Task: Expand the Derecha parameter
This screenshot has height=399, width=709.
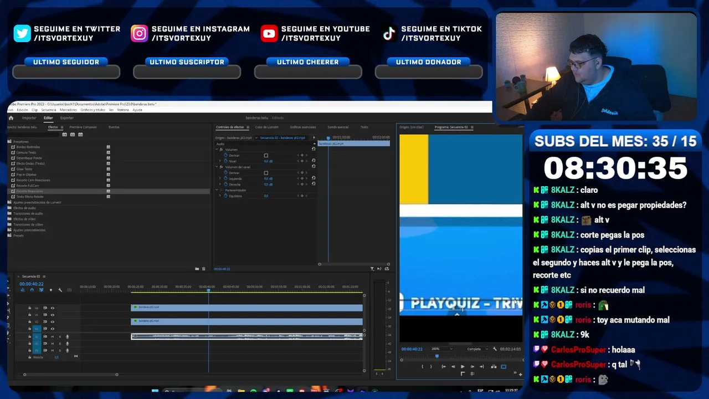Action: [220, 184]
